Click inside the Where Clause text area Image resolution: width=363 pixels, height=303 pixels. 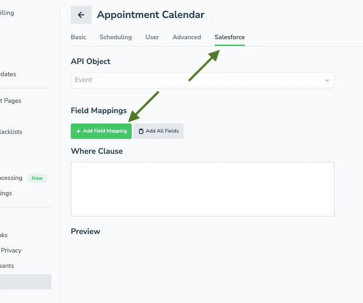202,188
